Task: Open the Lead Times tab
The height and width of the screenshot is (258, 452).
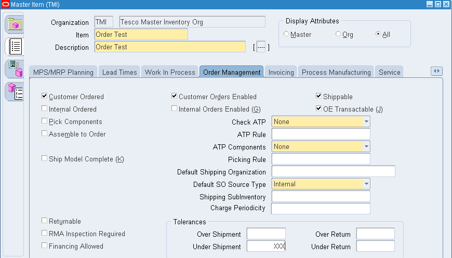Action: (x=119, y=72)
